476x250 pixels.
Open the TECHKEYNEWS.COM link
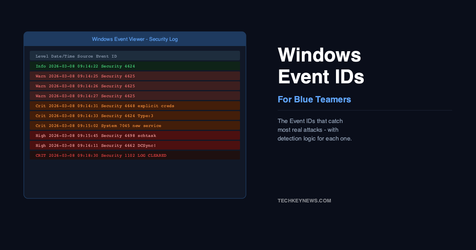click(x=304, y=201)
